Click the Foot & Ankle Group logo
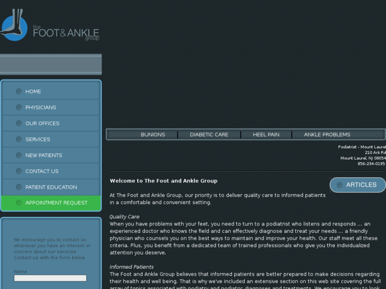This screenshot has width=386, height=289. [49, 25]
